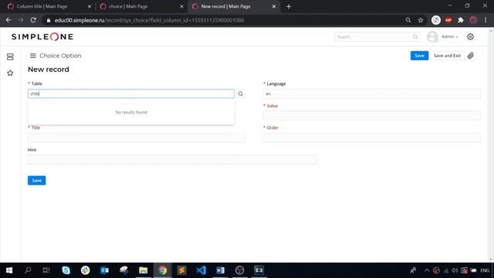Screen dimensions: 494x278
Task: Click the 'No results found' message
Action: [131, 112]
